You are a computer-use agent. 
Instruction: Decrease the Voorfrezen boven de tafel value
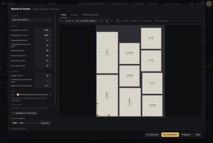[50, 82]
